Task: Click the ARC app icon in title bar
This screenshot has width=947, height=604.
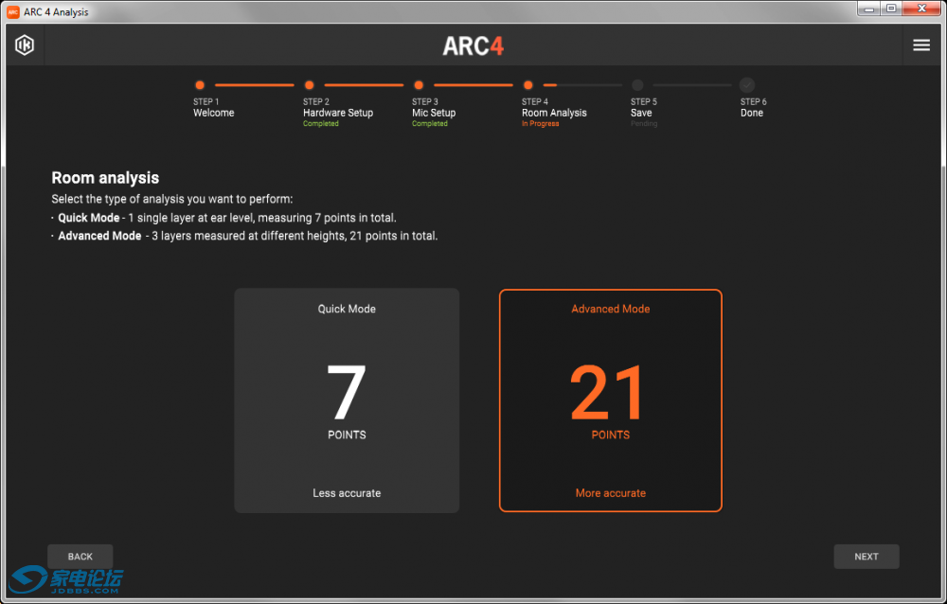Action: point(13,12)
